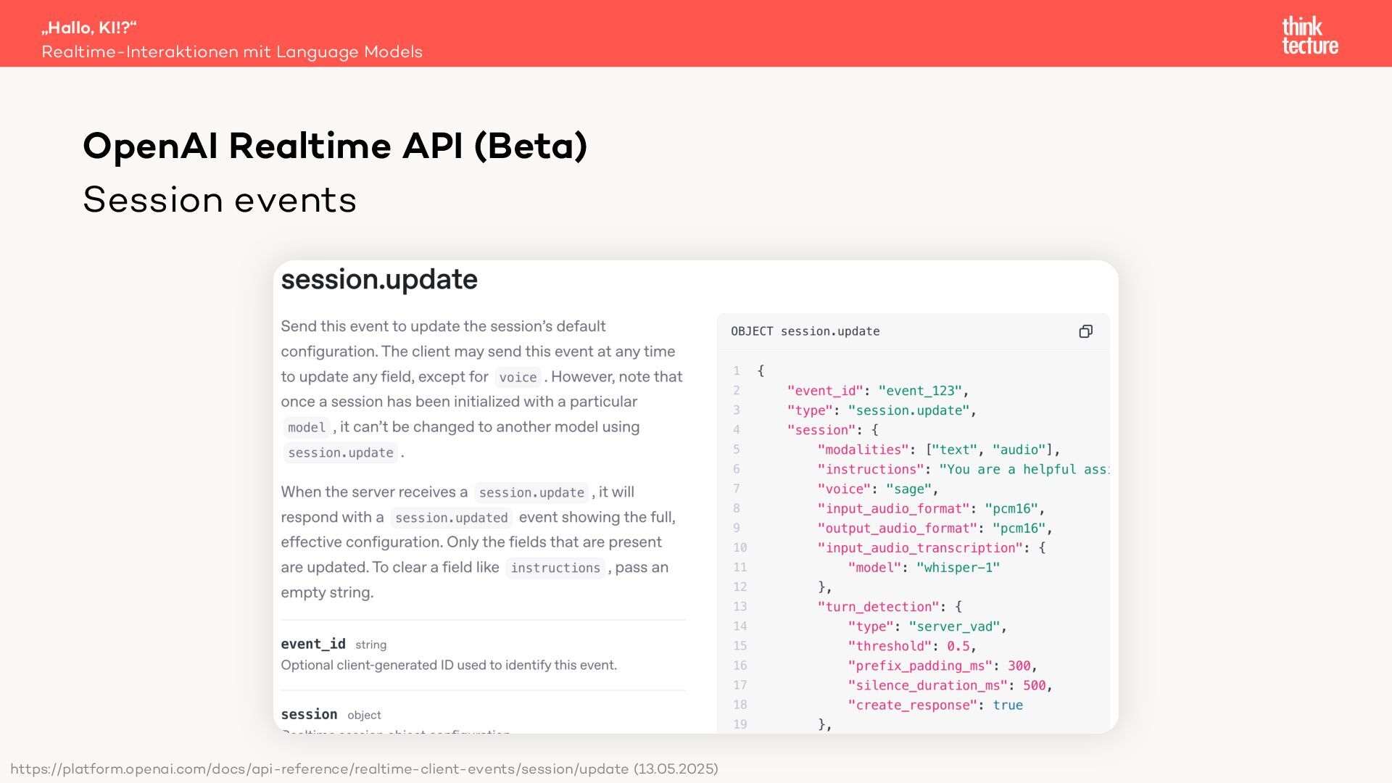Click the session.update heading
Image resolution: width=1392 pixels, height=783 pixels.
pos(379,280)
